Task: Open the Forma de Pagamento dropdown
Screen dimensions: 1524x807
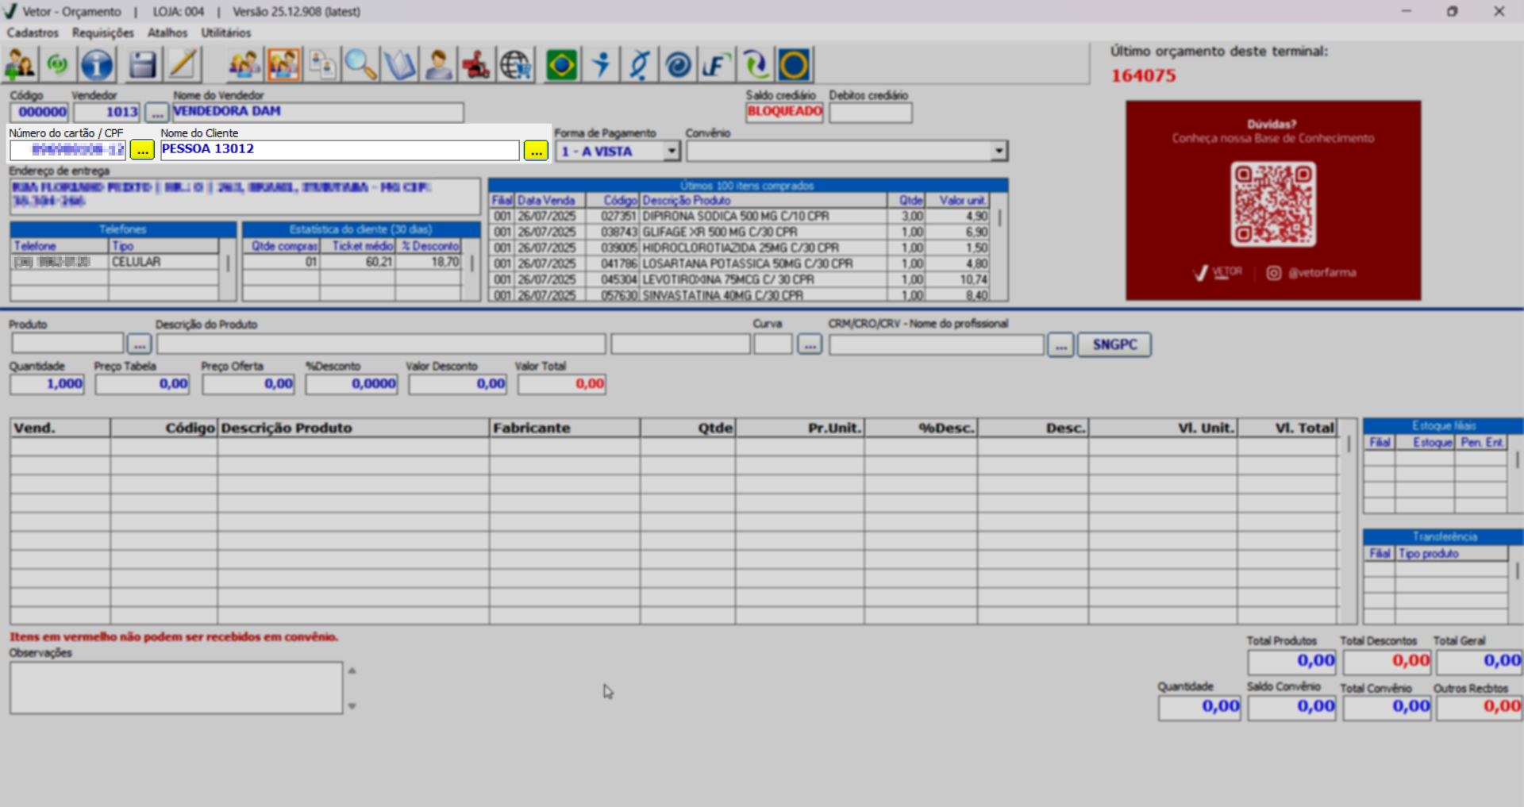Action: [672, 151]
